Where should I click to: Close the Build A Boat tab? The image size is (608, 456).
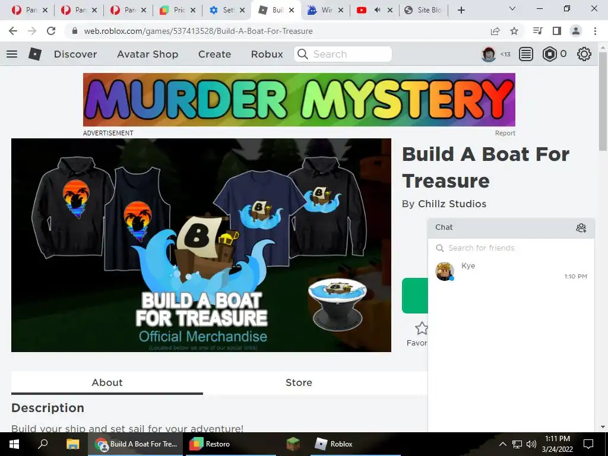pyautogui.click(x=291, y=11)
